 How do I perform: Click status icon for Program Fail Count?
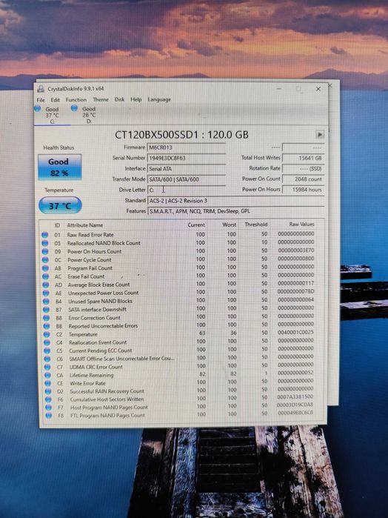click(x=45, y=268)
